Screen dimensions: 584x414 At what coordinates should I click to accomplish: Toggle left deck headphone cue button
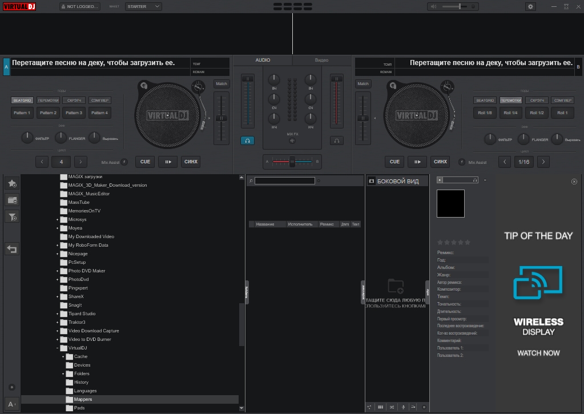click(x=247, y=140)
